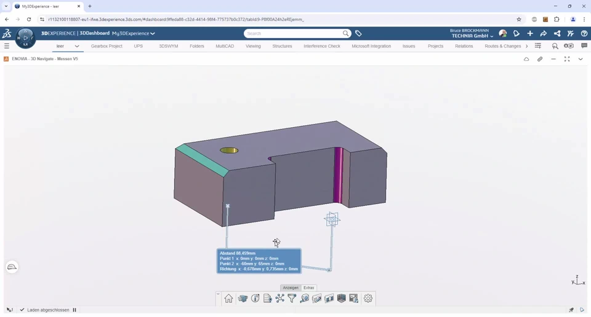Image resolution: width=591 pixels, height=317 pixels.
Task: Open the Folders tab
Action: coord(197,46)
